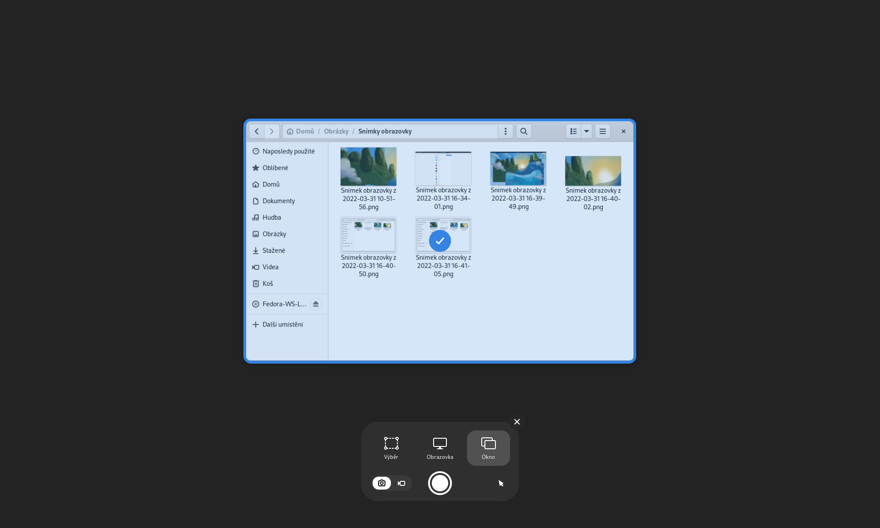The width and height of the screenshot is (880, 528).
Task: Toggle show pointer in capture
Action: pos(501,483)
